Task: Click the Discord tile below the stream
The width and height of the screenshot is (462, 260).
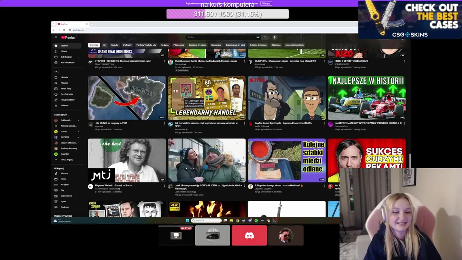Action: pos(249,235)
